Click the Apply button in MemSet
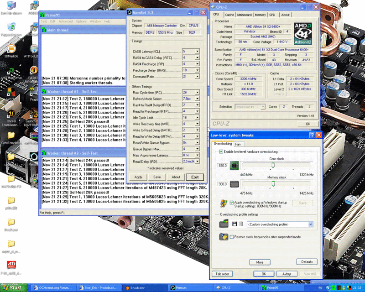The image size is (365, 292). point(138,177)
